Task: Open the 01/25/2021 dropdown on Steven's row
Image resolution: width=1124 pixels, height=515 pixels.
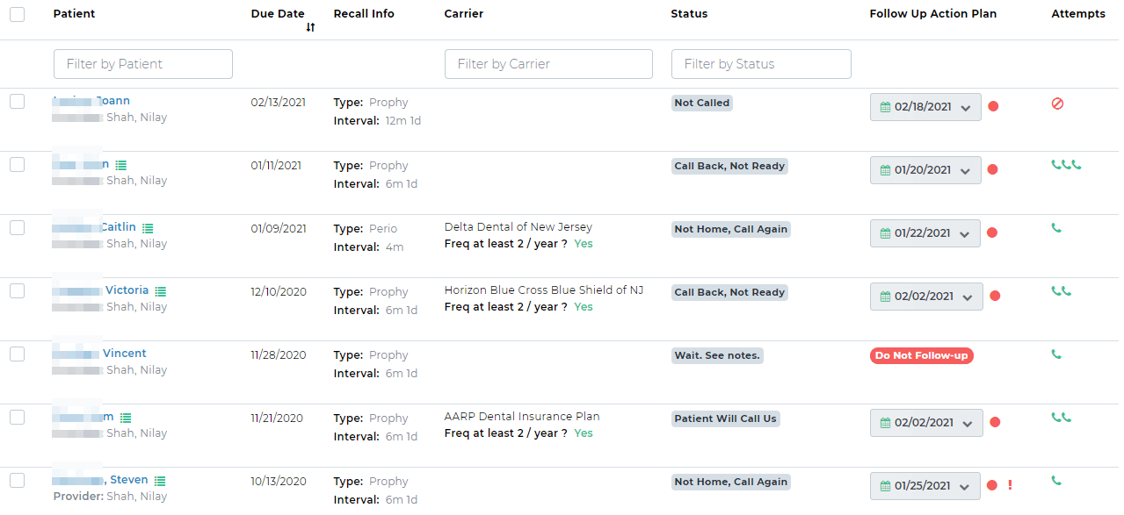Action: click(x=925, y=485)
